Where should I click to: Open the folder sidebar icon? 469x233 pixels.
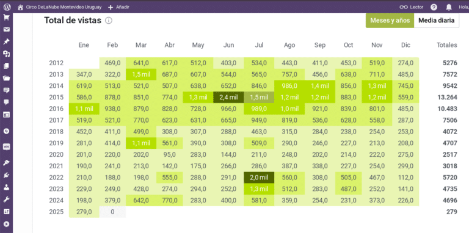[x=6, y=78]
